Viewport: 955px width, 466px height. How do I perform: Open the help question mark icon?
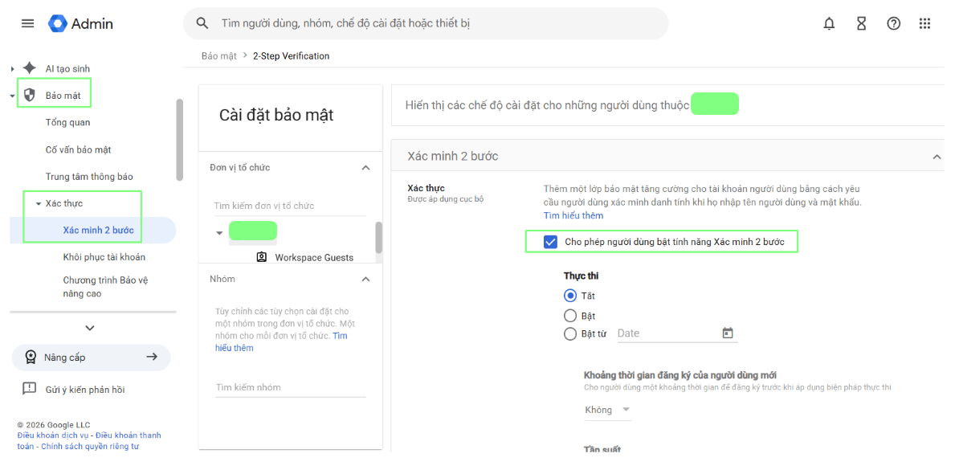click(x=893, y=24)
